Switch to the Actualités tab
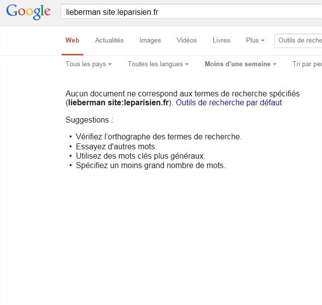This screenshot has width=322, height=305. coord(109,41)
